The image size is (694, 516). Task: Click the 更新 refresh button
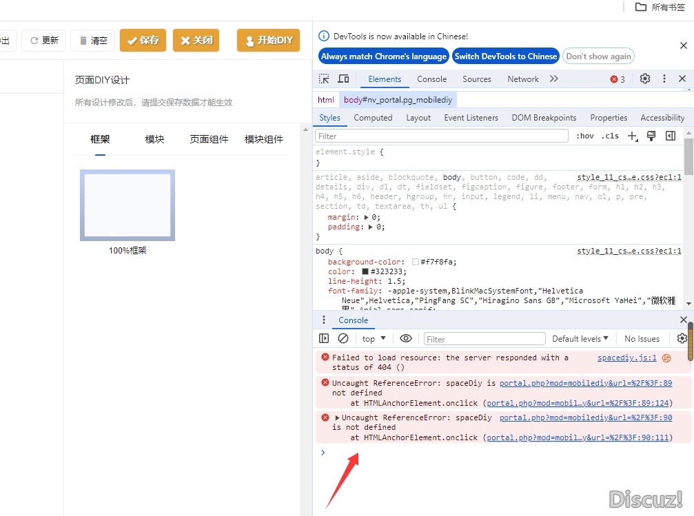point(44,40)
